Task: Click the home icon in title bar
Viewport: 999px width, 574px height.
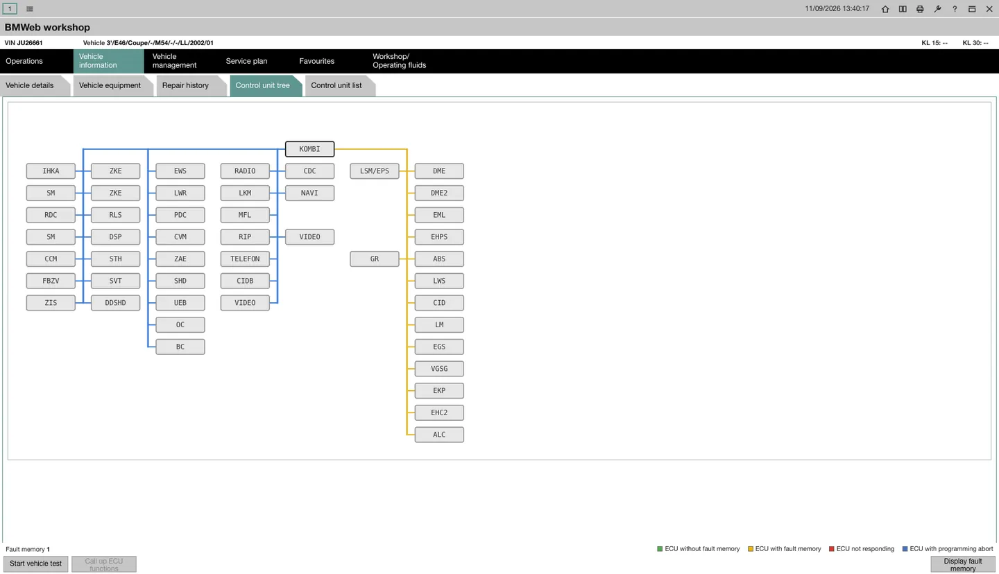Action: tap(885, 9)
